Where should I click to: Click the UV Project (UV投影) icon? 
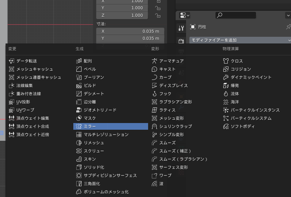coord(12,102)
